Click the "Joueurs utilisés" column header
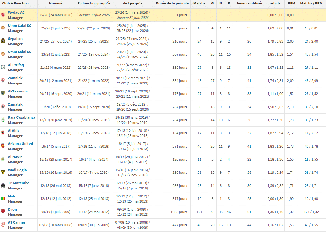The height and width of the screenshot is (232, 326). click(249, 3)
